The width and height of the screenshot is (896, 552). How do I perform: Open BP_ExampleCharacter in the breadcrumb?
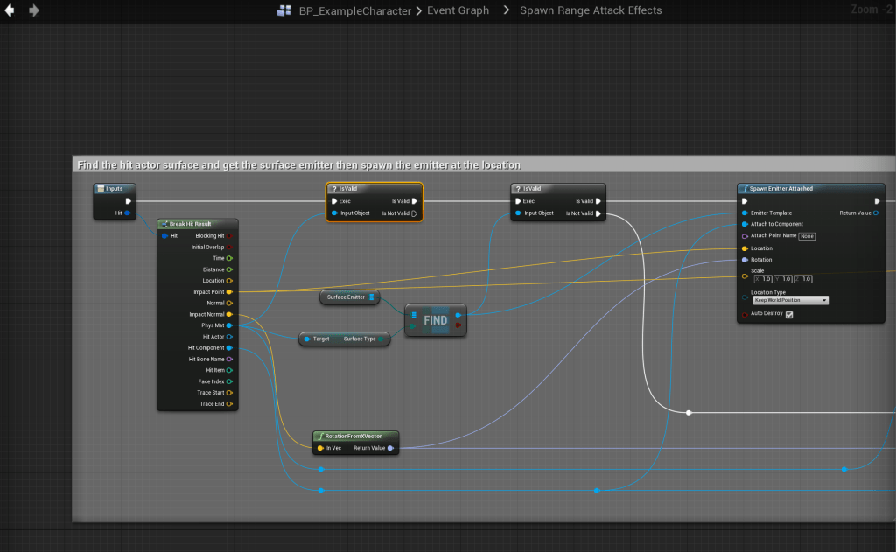click(354, 10)
